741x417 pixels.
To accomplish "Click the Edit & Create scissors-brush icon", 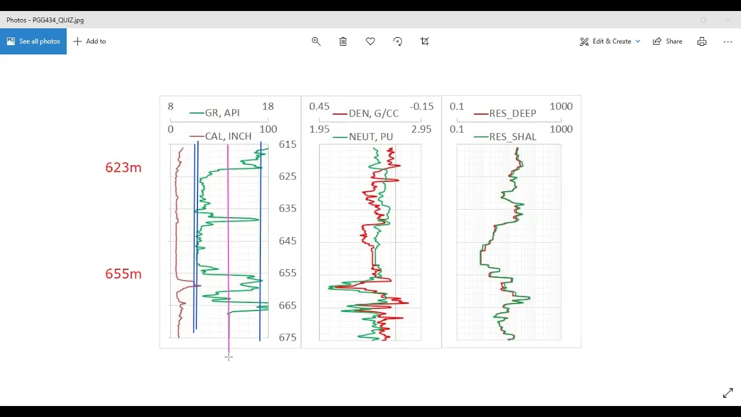I will tap(584, 41).
